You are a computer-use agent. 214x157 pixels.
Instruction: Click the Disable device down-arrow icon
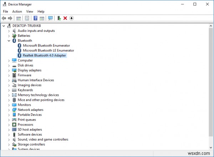(71, 18)
